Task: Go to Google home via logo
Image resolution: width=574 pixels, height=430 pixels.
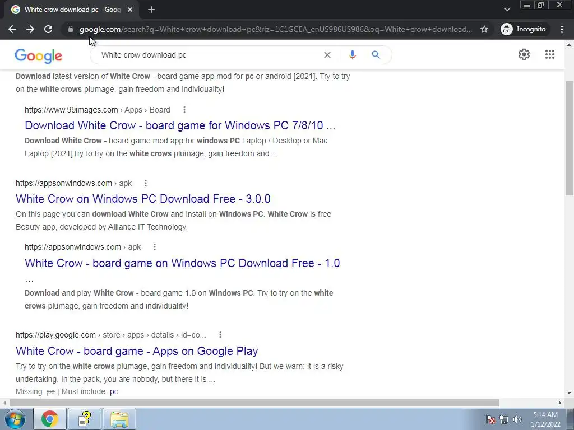Action: click(39, 56)
